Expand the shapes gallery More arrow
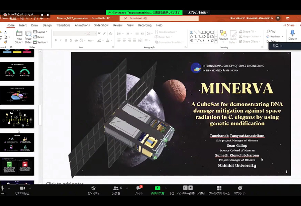This screenshot has height=206, width=301. (x=216, y=40)
